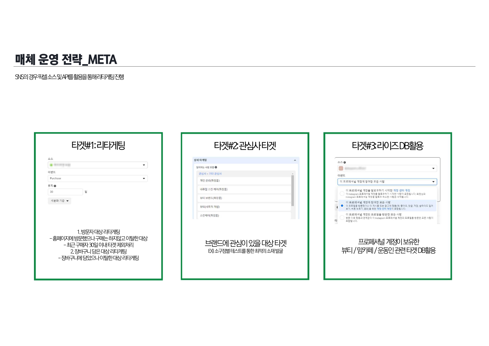The width and height of the screenshot is (489, 346).
Task: Click the info icon beside right panel 소스
Action: click(x=345, y=162)
